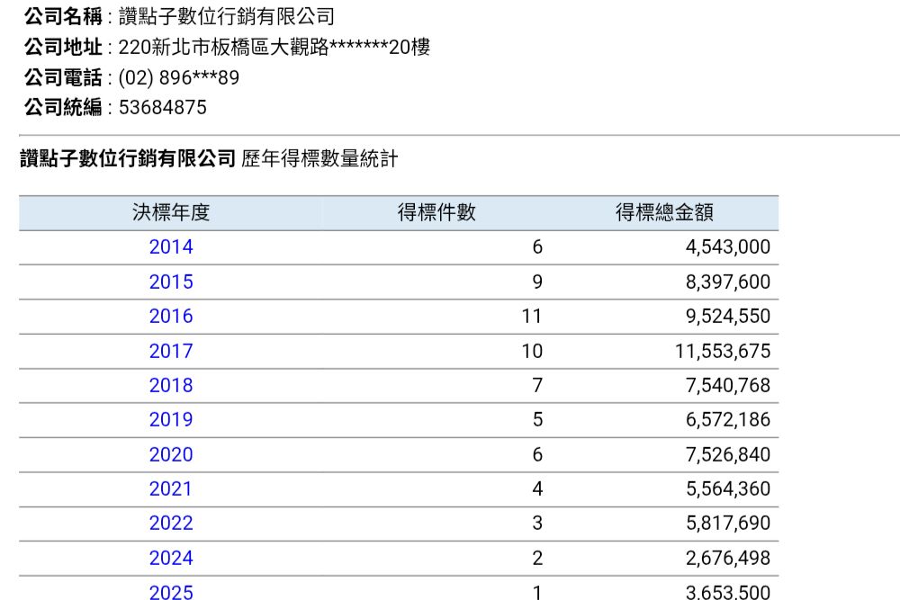Click the 得標總金額 column header

(665, 213)
